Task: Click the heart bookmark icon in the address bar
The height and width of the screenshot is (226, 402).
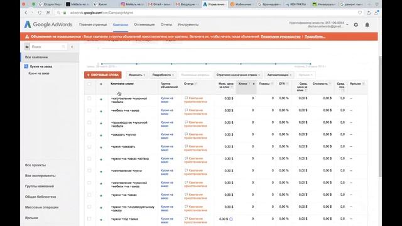Action: click(x=360, y=13)
